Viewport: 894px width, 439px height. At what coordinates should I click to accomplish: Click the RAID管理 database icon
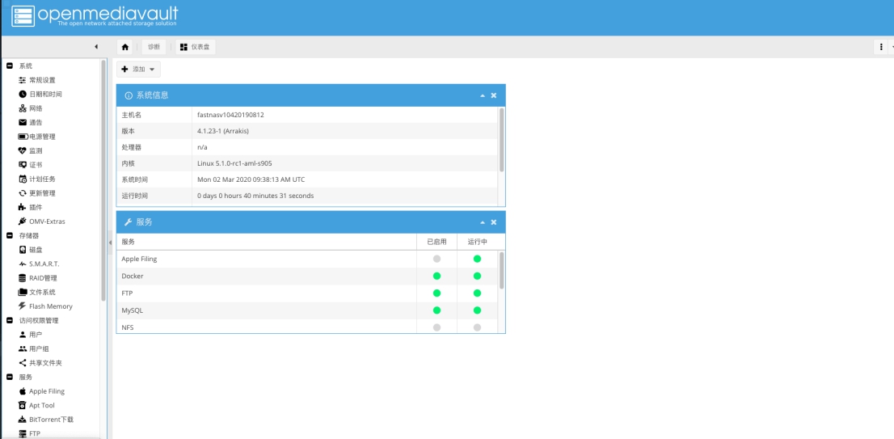[23, 278]
